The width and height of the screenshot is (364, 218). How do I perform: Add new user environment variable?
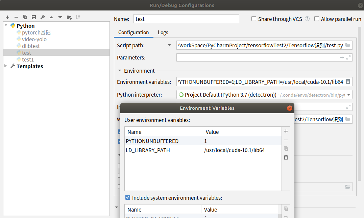pos(286,131)
